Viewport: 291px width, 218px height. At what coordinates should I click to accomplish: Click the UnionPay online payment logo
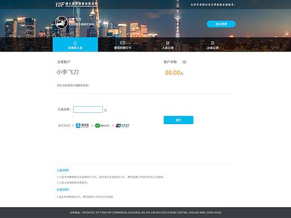click(x=123, y=126)
